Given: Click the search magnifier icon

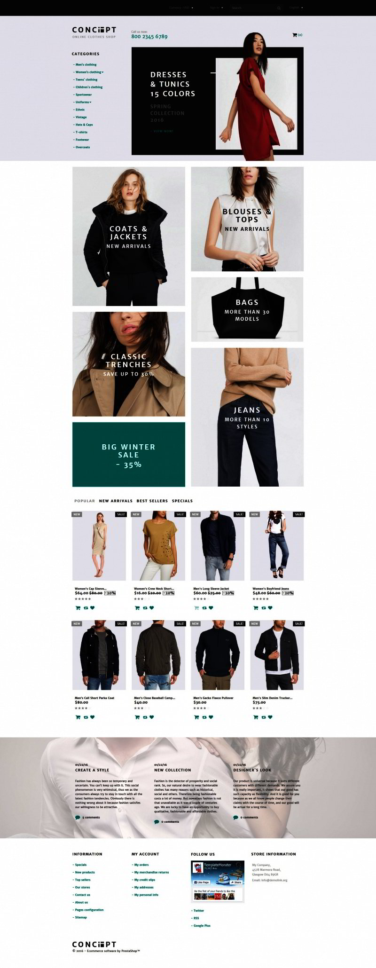Looking at the screenshot, I should 279,8.
